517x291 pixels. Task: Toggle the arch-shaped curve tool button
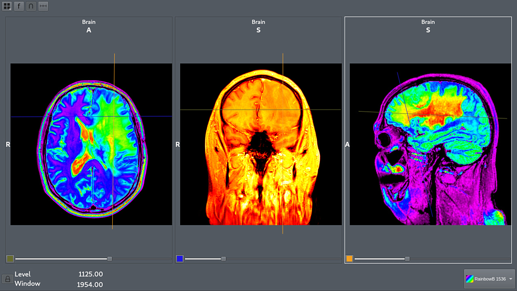point(31,6)
